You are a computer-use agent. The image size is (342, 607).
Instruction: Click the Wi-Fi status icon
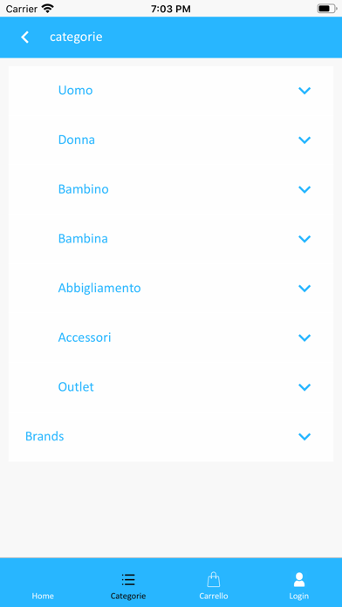(x=48, y=9)
